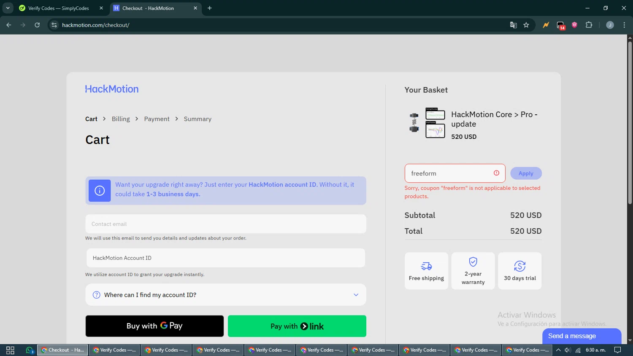Close the Verify Codes — SimplyCodes tab

click(x=101, y=8)
